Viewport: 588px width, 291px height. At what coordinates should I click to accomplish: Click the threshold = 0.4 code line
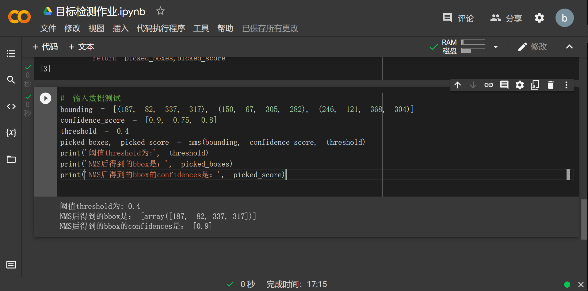click(94, 131)
